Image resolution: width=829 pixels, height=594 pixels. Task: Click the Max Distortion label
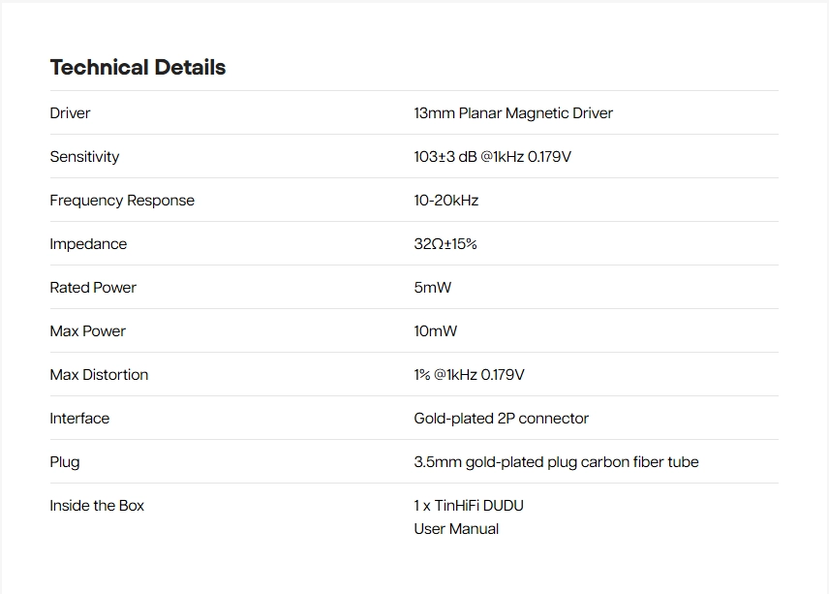tap(99, 375)
